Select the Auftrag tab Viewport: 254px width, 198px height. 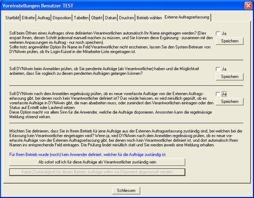tap(44, 19)
